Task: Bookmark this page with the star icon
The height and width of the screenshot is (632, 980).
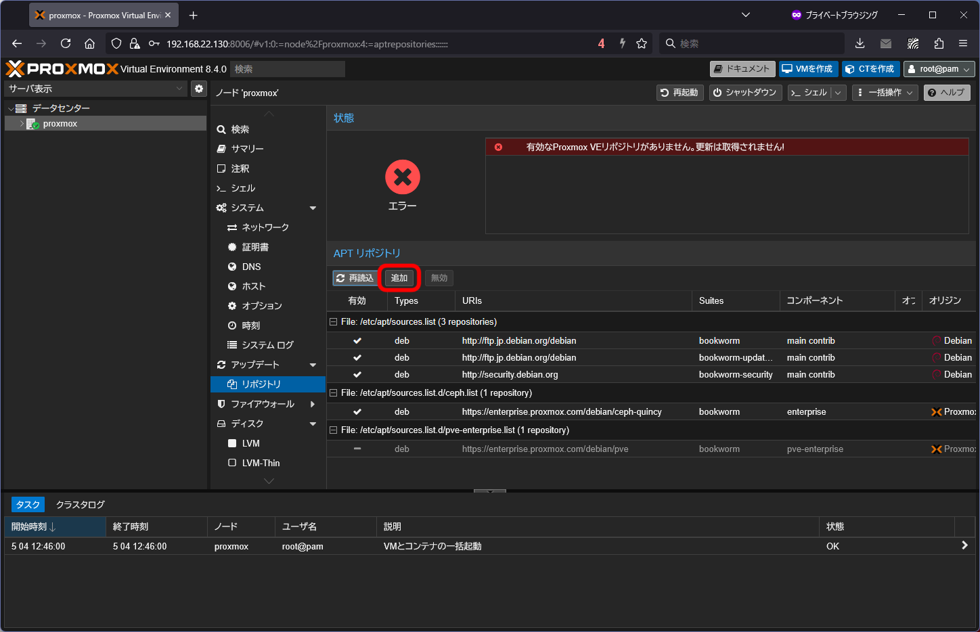Action: 642,43
